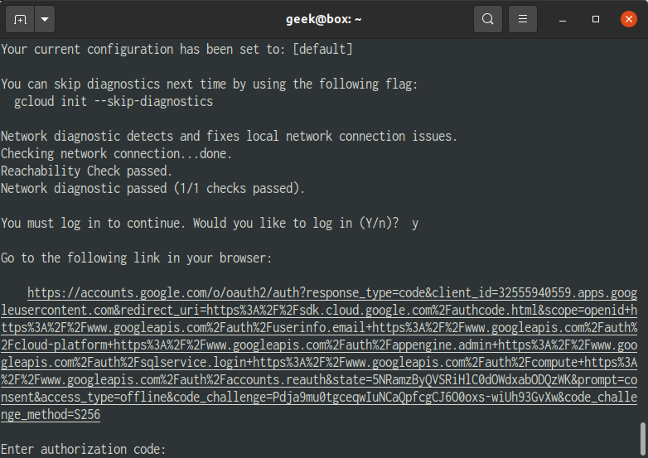
Task: Click the terminal scrollbar handle
Action: pyautogui.click(x=643, y=440)
